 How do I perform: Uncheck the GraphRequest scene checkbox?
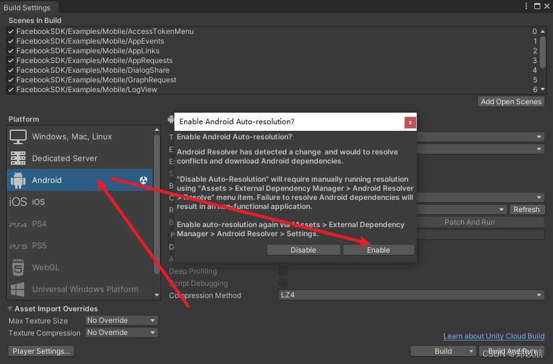(x=11, y=80)
